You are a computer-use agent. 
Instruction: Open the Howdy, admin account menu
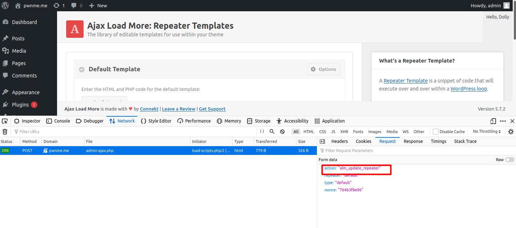click(491, 5)
